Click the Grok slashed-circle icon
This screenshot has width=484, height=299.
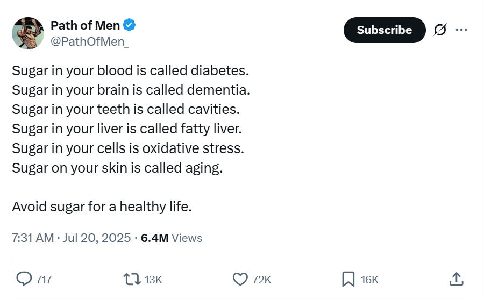[439, 31]
